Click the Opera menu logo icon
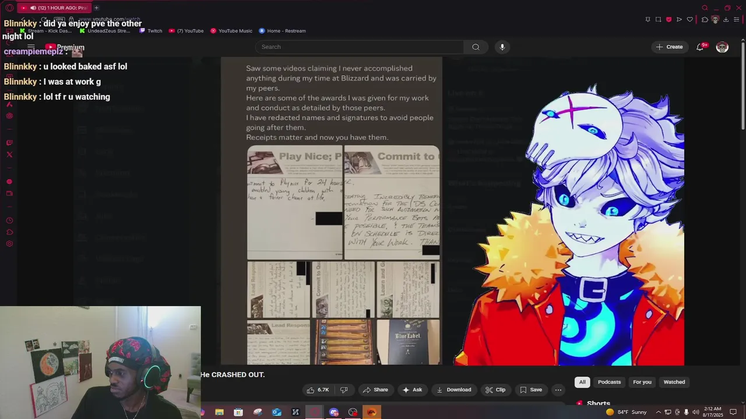The width and height of the screenshot is (746, 419). (9, 8)
